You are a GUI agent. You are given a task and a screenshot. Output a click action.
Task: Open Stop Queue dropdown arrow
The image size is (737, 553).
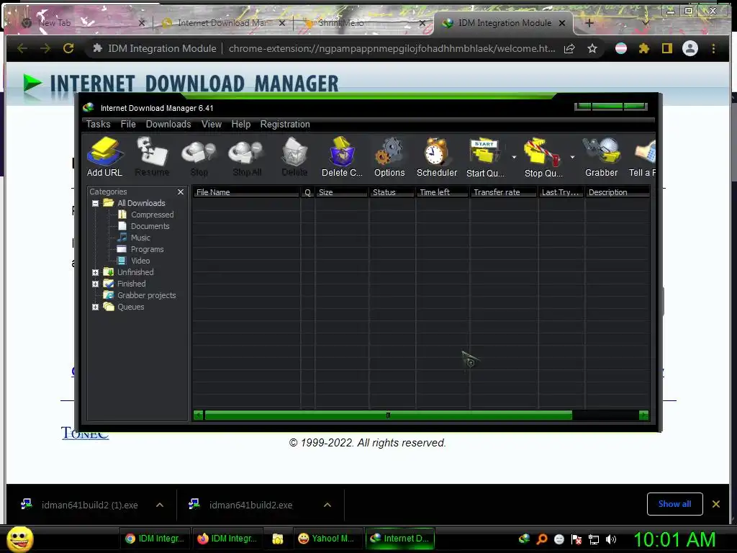pos(572,157)
